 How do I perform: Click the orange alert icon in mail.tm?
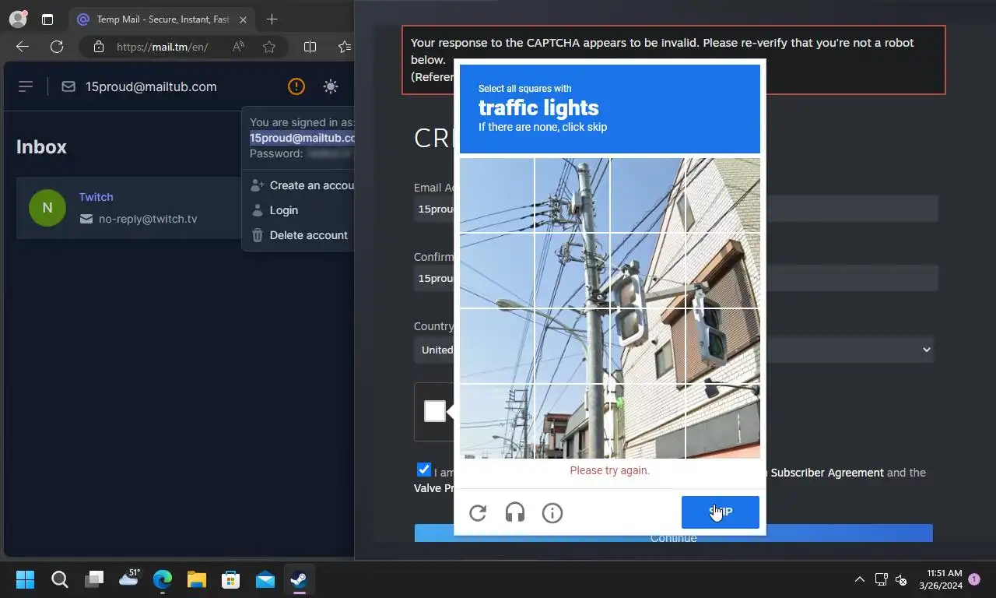point(296,86)
